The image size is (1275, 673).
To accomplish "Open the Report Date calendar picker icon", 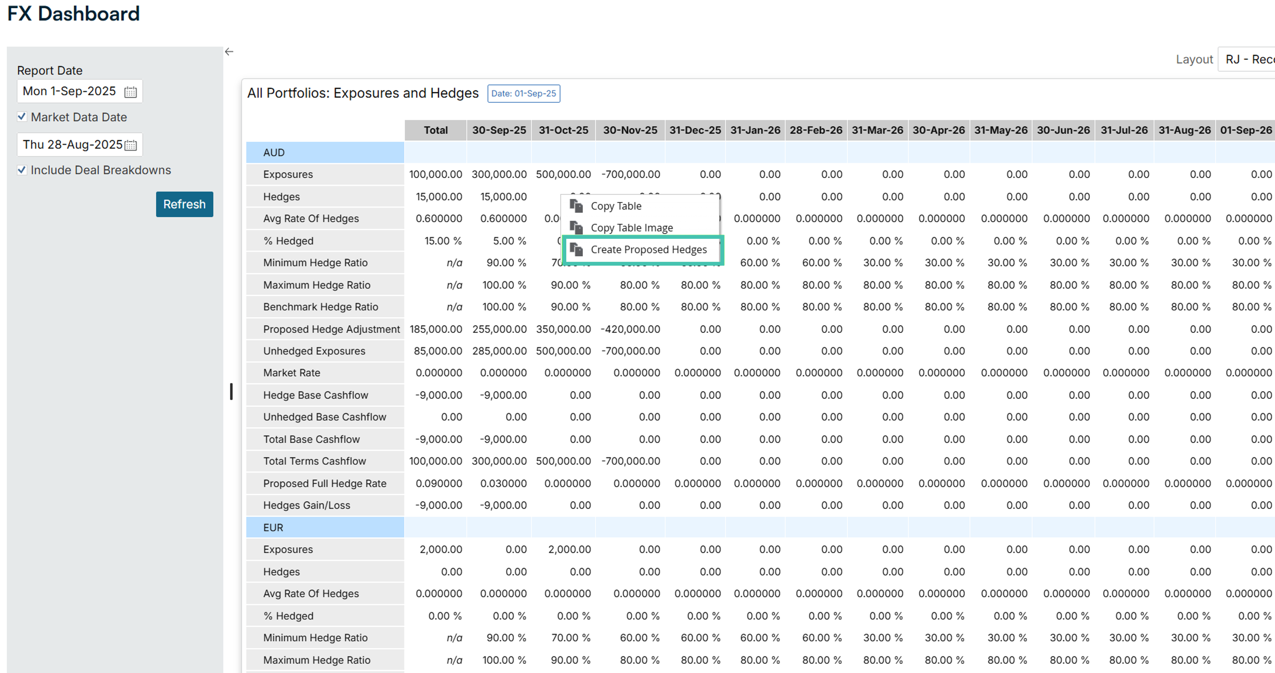I will click(131, 91).
